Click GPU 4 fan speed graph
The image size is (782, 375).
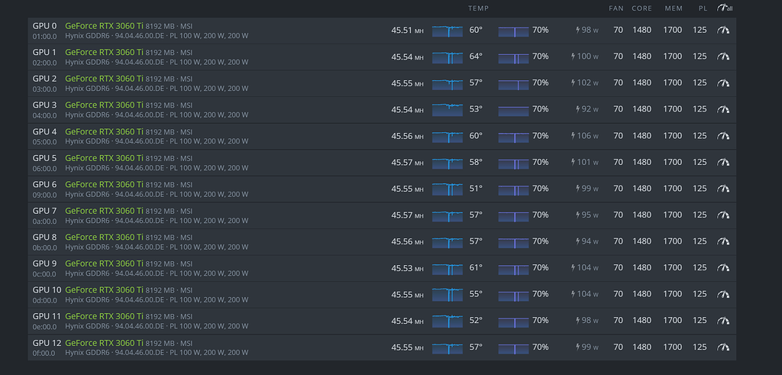click(x=514, y=137)
